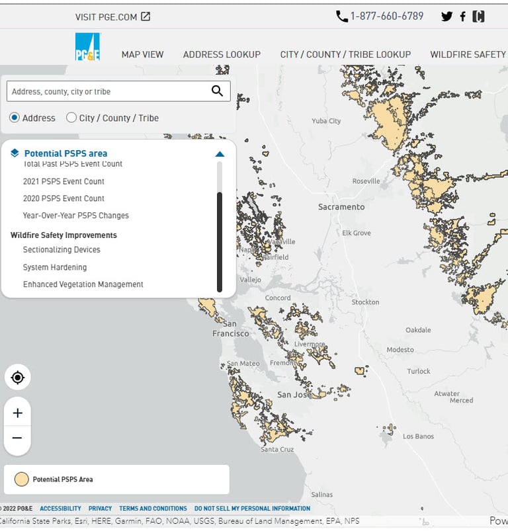Viewport: 508px width, 531px height.
Task: Zoom out with the minus button
Action: coord(18,438)
